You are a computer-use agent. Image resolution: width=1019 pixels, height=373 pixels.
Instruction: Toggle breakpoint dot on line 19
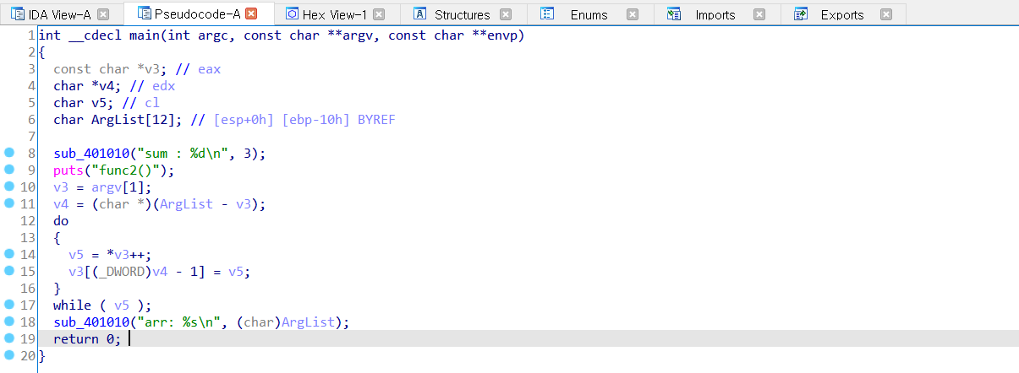point(9,338)
